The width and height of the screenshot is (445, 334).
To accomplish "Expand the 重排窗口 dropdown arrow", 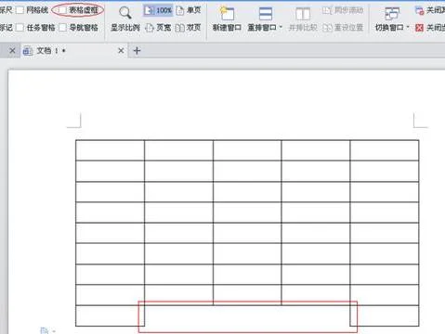I will [281, 27].
